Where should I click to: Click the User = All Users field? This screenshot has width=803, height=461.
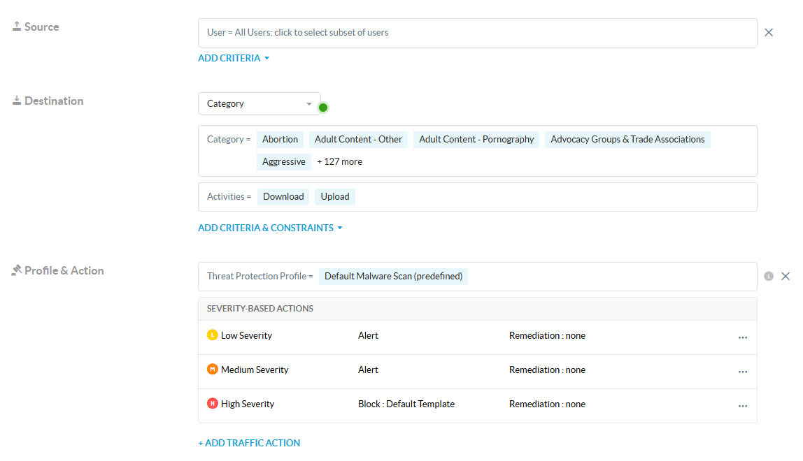click(477, 33)
